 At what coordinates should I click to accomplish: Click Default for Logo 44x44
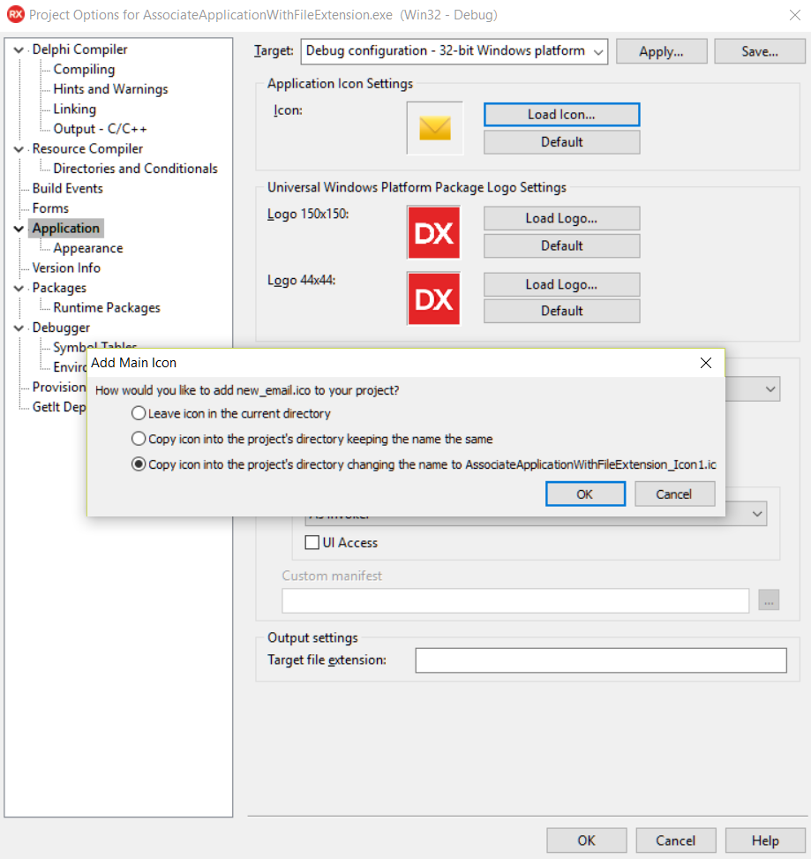pos(562,311)
